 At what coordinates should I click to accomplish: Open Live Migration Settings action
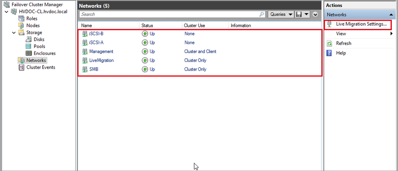click(361, 24)
